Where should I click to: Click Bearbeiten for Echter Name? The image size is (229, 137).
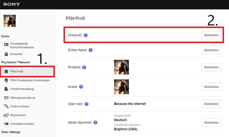(211, 50)
